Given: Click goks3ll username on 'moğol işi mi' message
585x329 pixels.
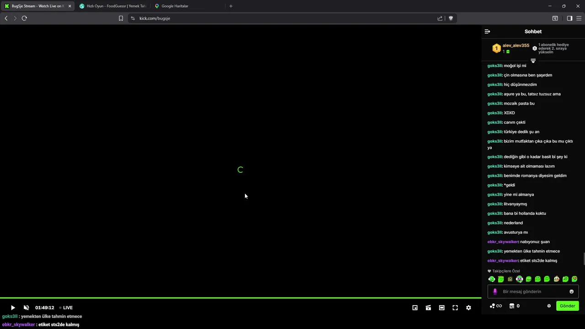Looking at the screenshot, I should point(495,66).
